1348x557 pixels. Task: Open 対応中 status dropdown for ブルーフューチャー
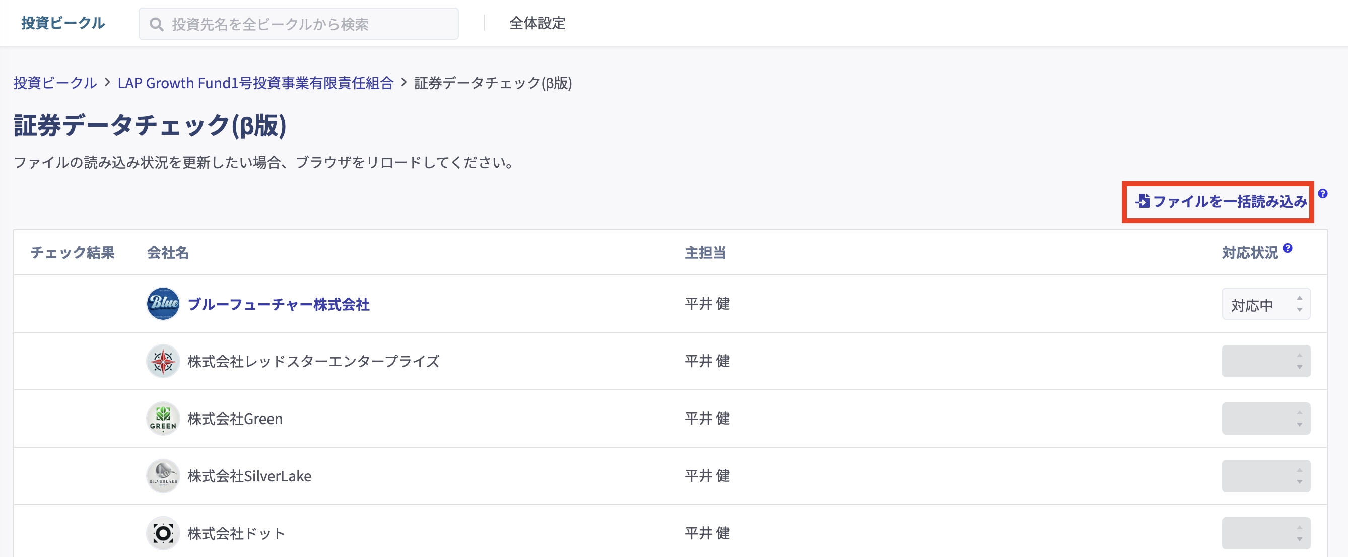click(1265, 304)
